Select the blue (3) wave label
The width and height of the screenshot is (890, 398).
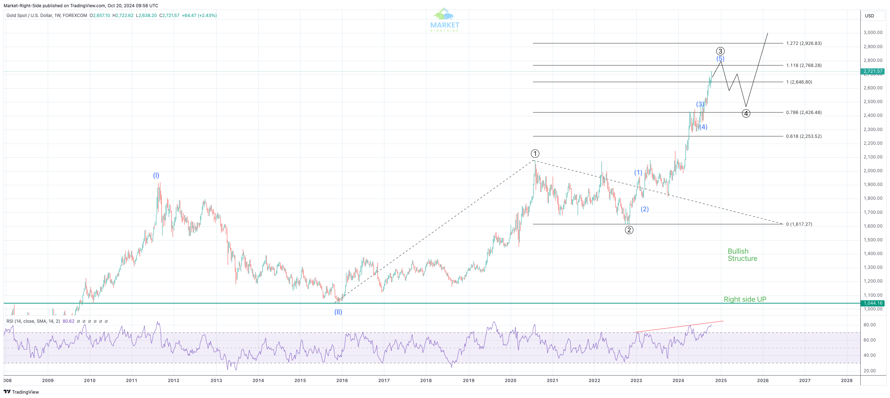(700, 104)
